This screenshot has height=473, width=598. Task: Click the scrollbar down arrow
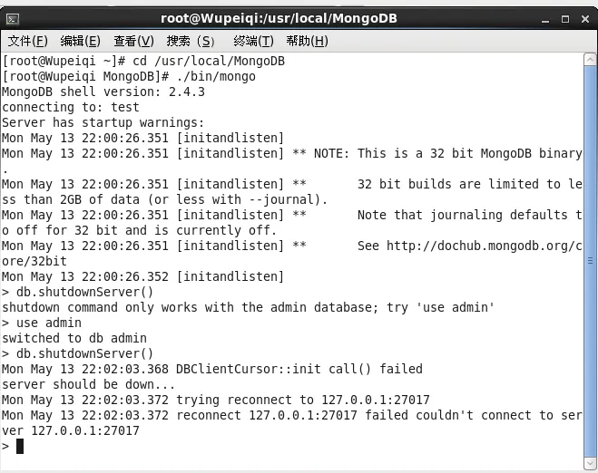pyautogui.click(x=590, y=463)
